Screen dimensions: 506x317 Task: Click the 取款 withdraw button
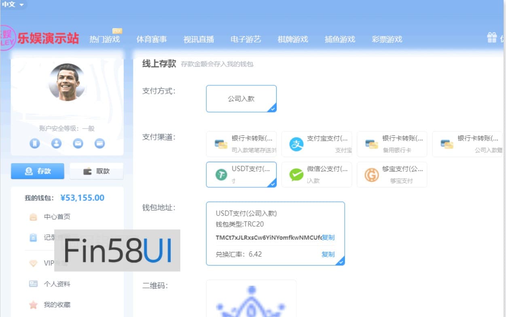tap(96, 171)
